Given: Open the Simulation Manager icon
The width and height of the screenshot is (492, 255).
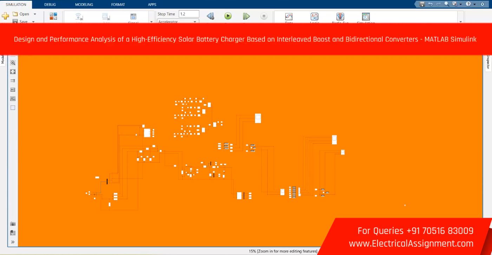Looking at the screenshot, I should tap(366, 17).
